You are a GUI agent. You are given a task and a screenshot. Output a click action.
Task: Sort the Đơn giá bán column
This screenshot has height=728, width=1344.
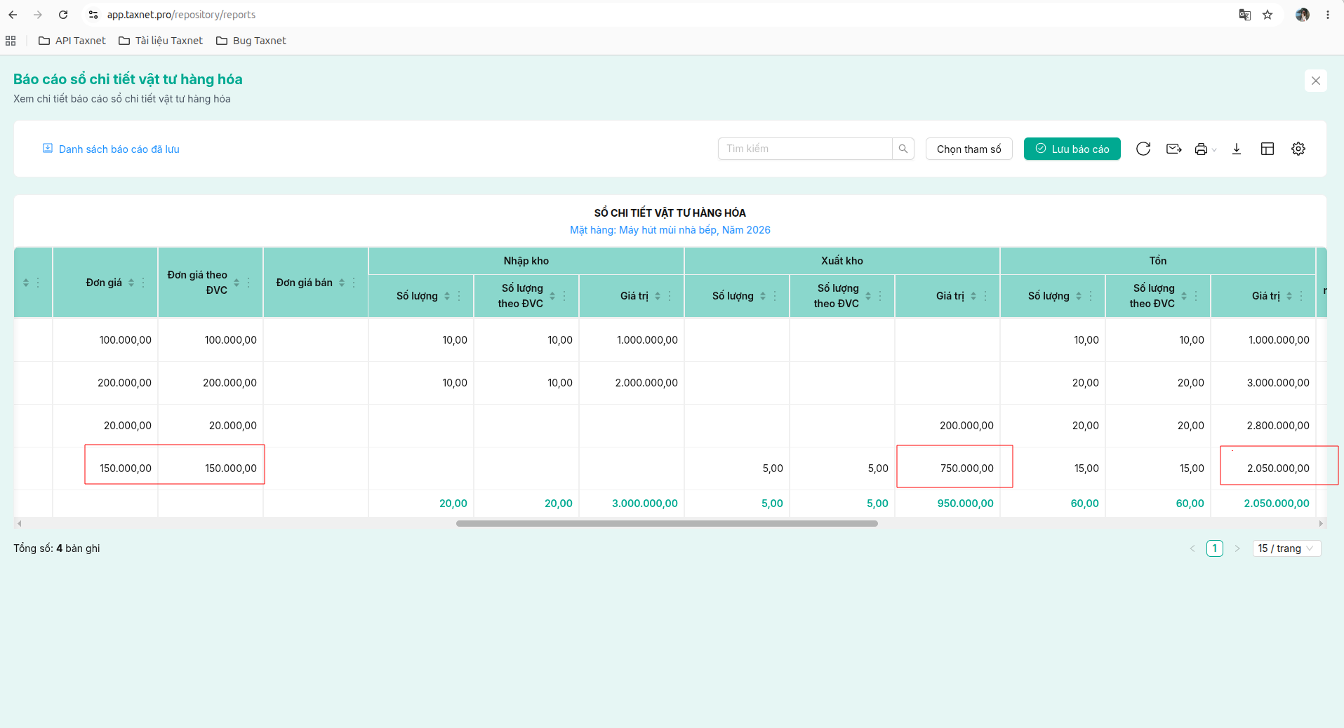point(342,283)
